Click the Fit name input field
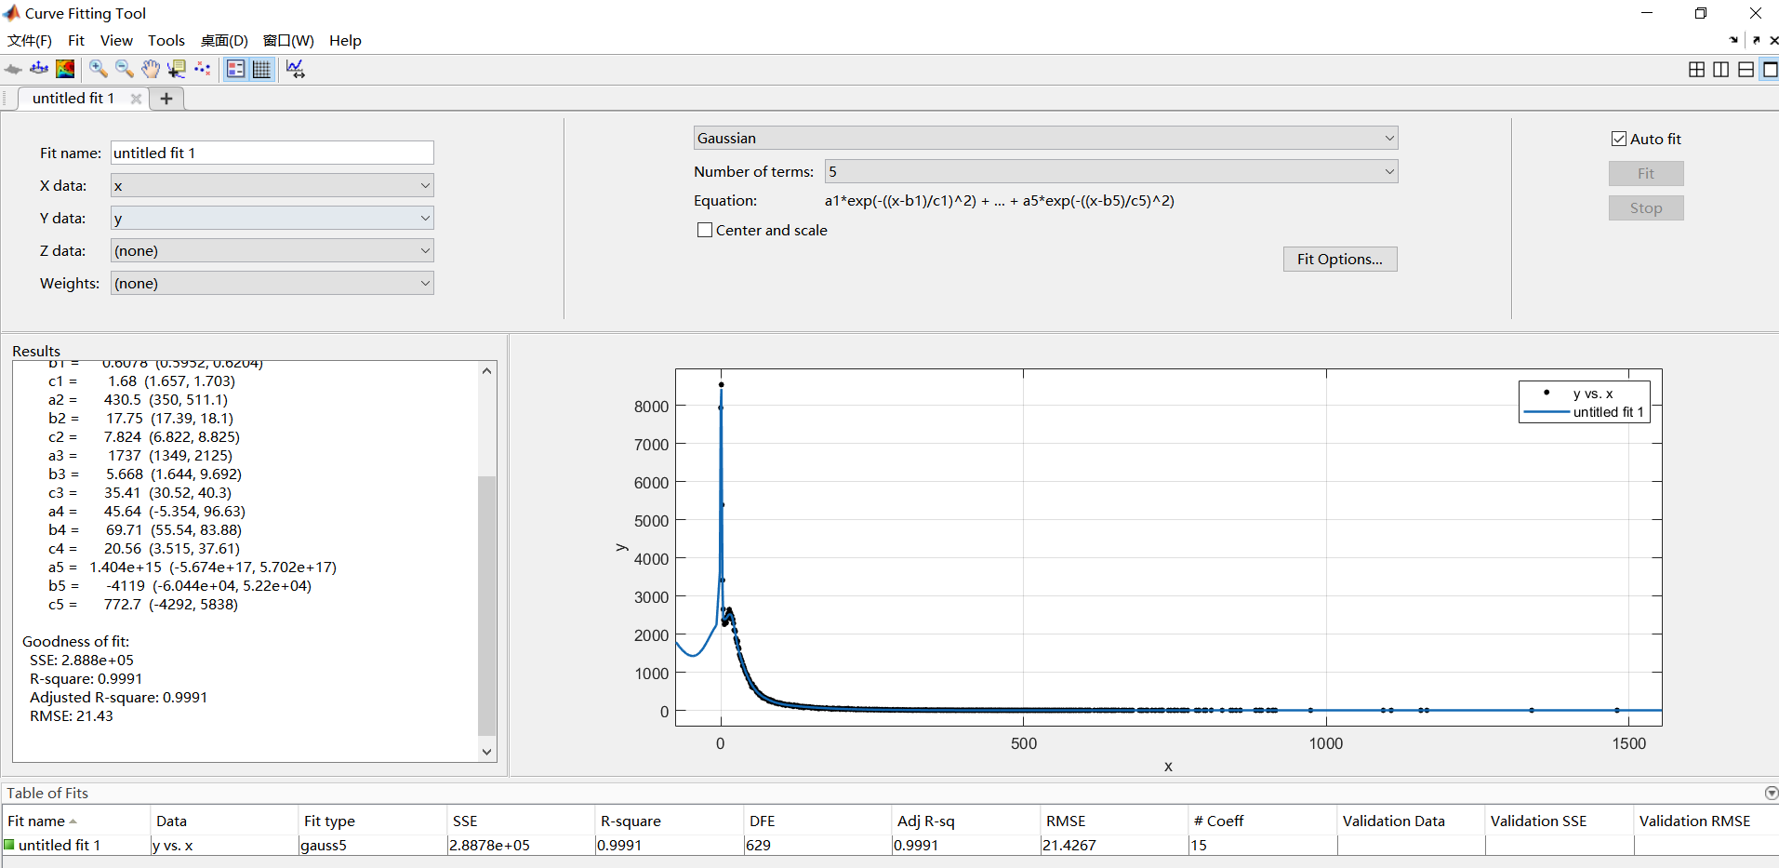Viewport: 1779px width, 868px height. (x=272, y=153)
